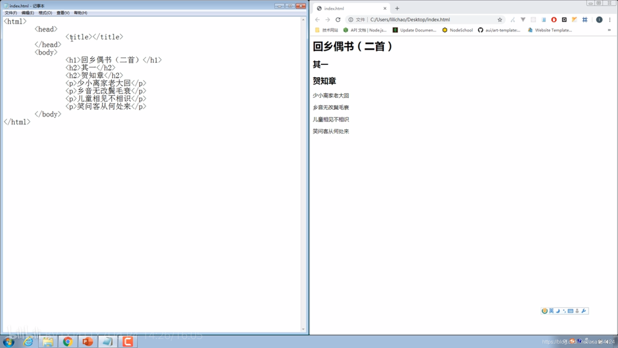618x348 pixels.
Task: Click the <h2>贺知章</h2> line in Notepad
Action: (94, 75)
